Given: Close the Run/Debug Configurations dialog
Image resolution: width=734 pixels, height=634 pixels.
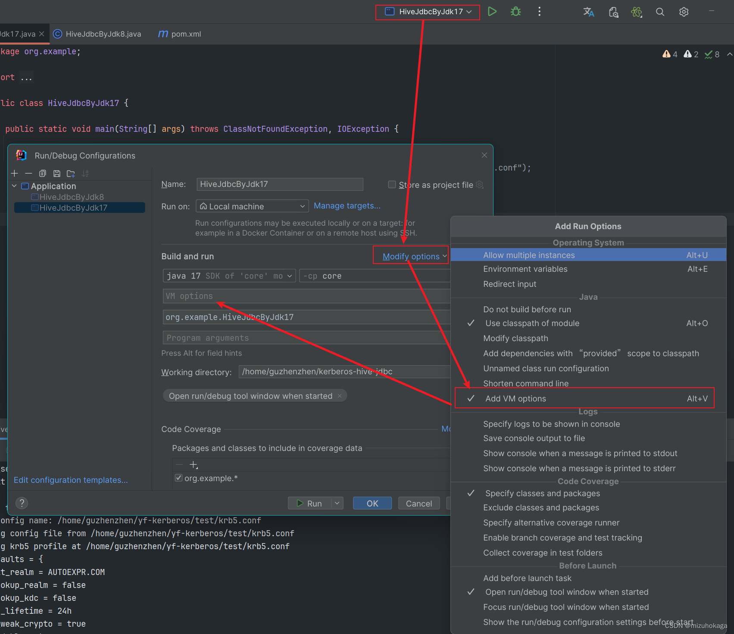Looking at the screenshot, I should click(x=484, y=155).
